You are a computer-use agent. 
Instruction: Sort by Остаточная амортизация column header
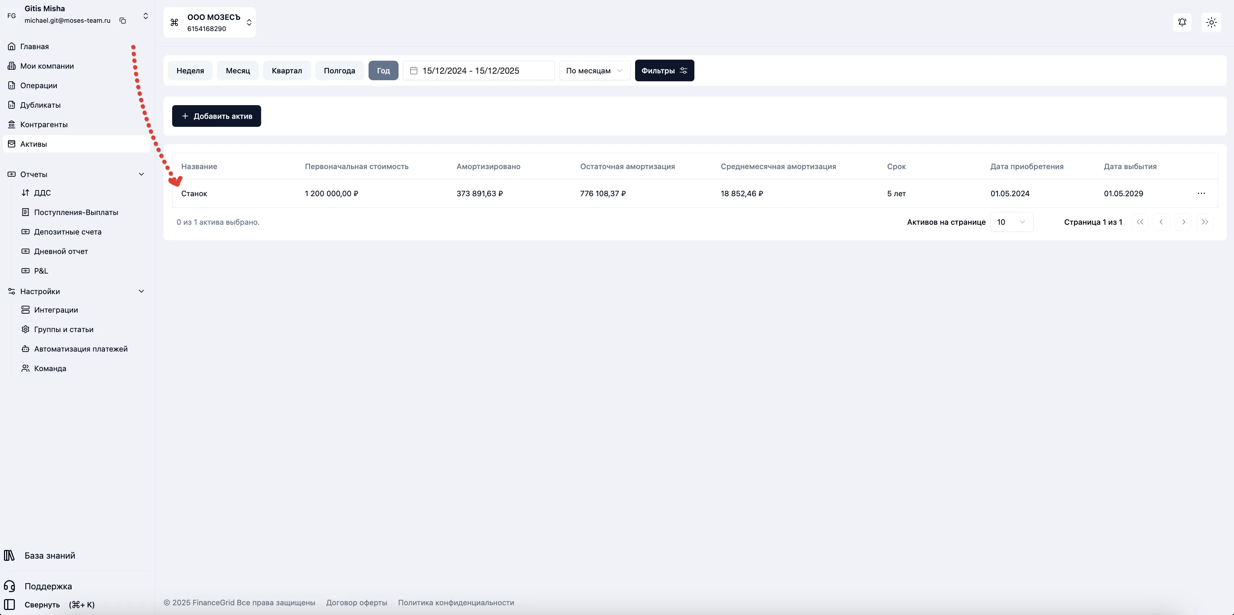[627, 167]
